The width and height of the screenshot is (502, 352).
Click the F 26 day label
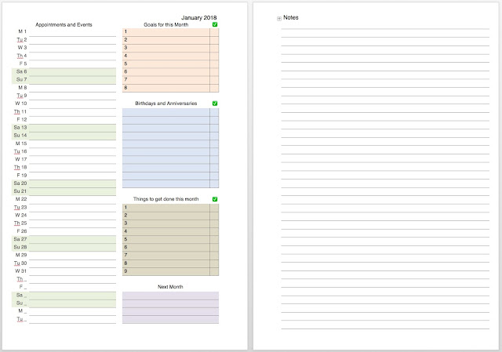click(x=22, y=231)
